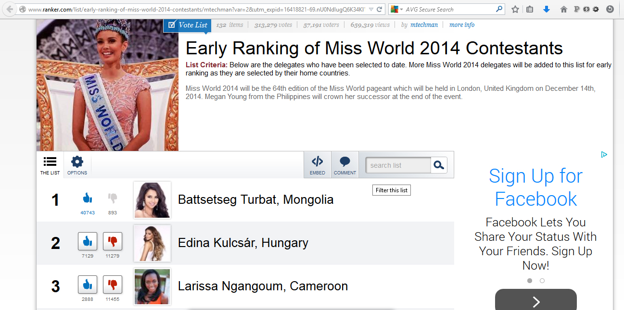Viewport: 624px width, 310px height.
Task: Expand the more info link
Action: (461, 25)
